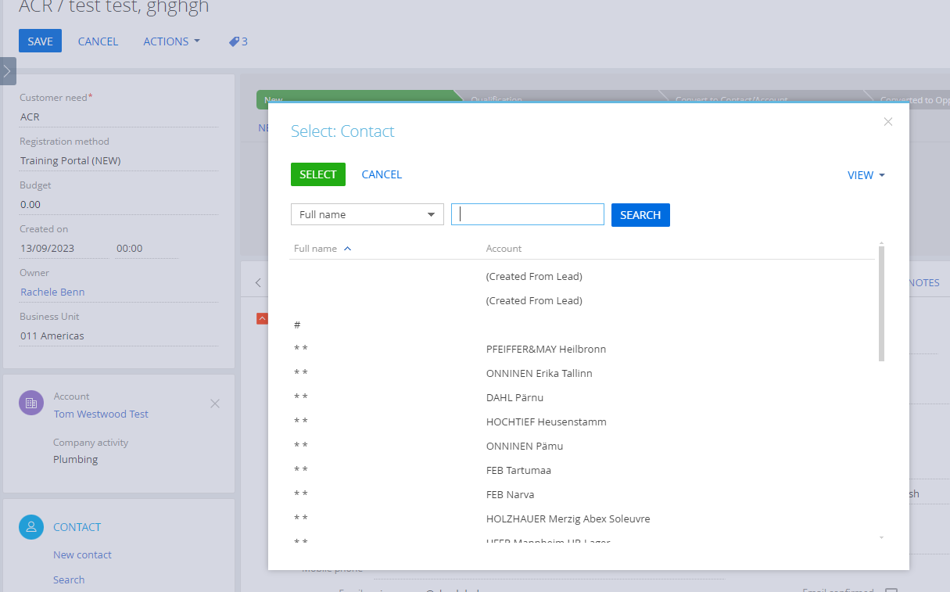
Task: Click the blue Contact person icon
Action: 31,527
